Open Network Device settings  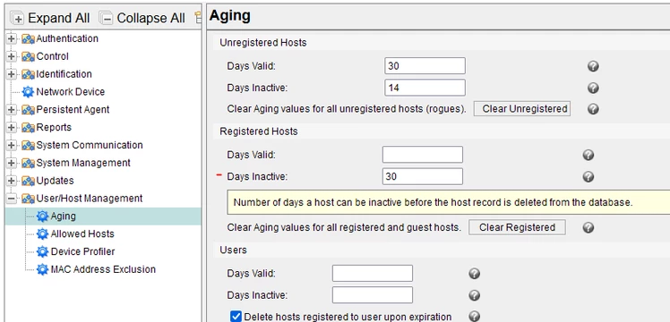71,92
